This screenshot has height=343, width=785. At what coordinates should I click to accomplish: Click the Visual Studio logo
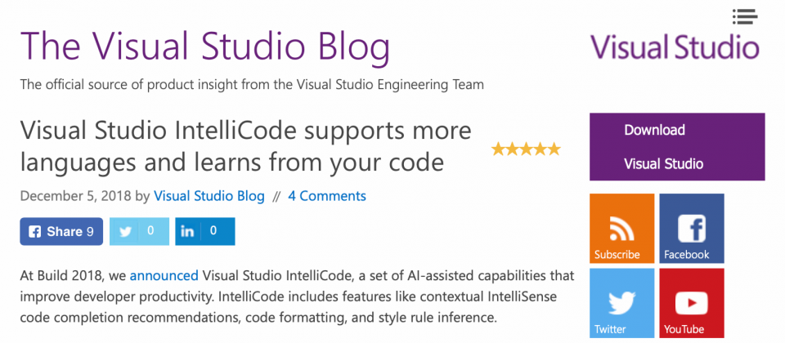pyautogui.click(x=675, y=47)
